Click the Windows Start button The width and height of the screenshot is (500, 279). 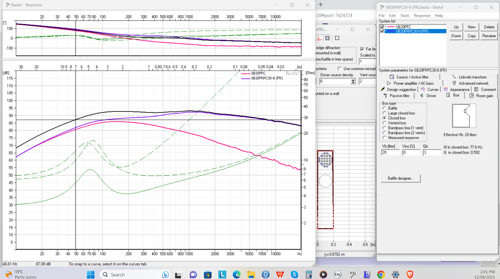pyautogui.click(x=91, y=275)
